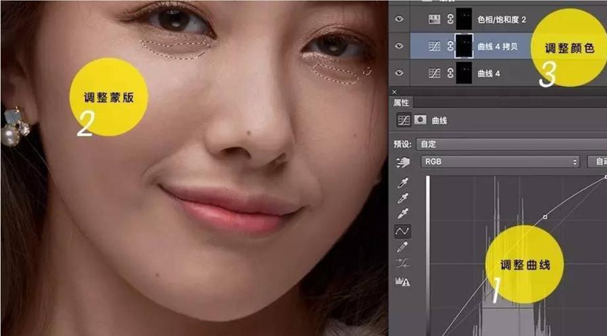Hide the 曲线 4 layer
This screenshot has height=336, width=607.
pyautogui.click(x=399, y=72)
